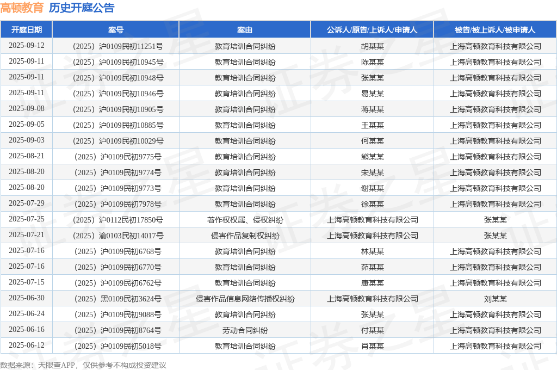Click case number 沪0112民初17850号

click(131, 220)
